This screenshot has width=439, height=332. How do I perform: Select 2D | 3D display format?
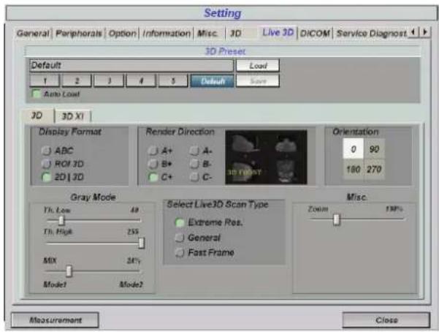click(x=46, y=177)
